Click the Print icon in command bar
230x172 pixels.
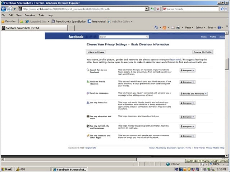(178, 28)
